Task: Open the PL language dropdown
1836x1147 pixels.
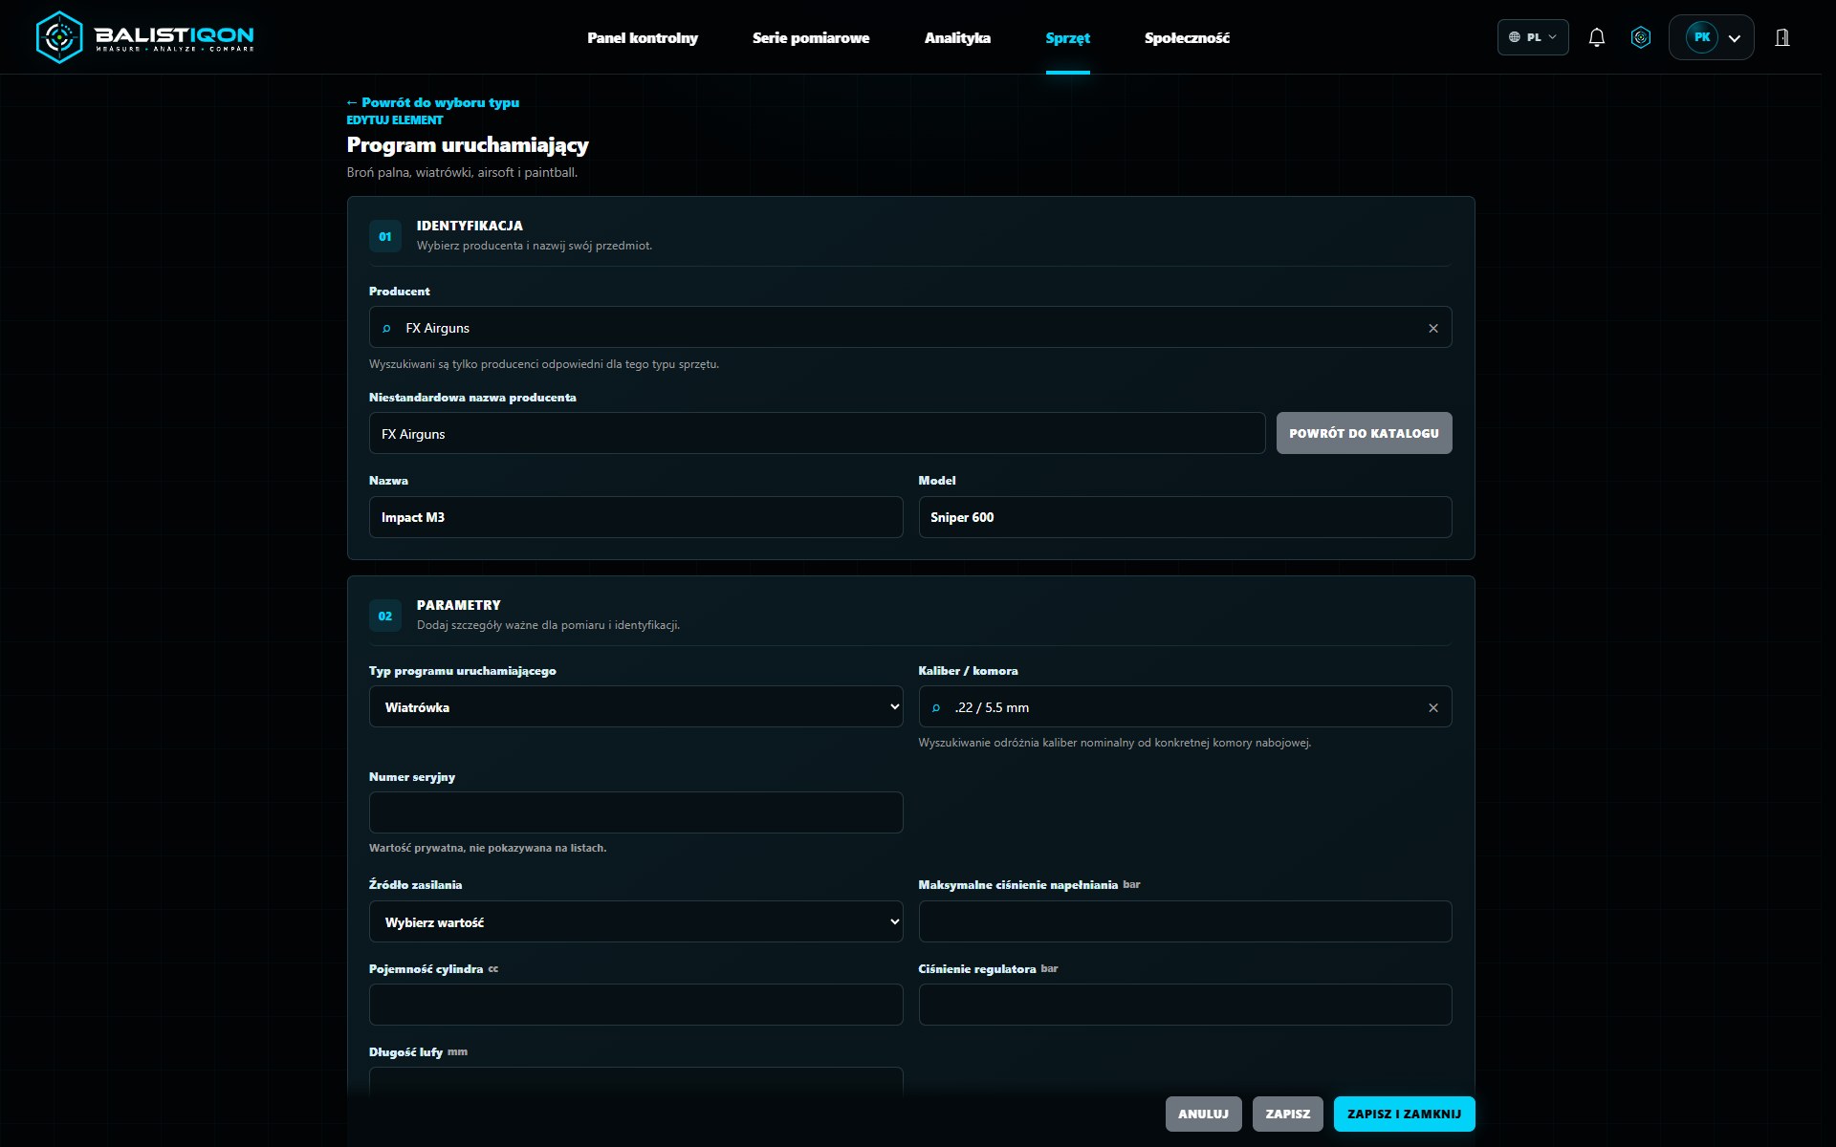Action: click(x=1533, y=37)
